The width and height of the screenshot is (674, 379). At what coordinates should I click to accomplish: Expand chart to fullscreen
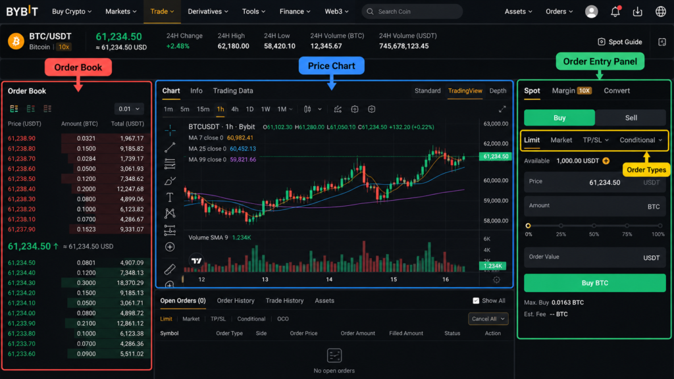point(502,109)
